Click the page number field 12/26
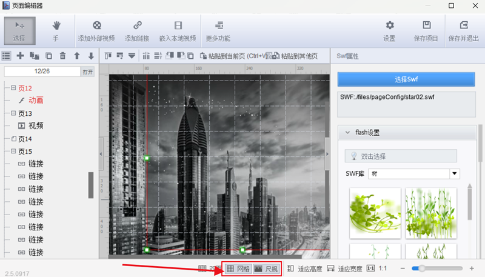Image resolution: width=485 pixels, height=277 pixels. point(42,72)
